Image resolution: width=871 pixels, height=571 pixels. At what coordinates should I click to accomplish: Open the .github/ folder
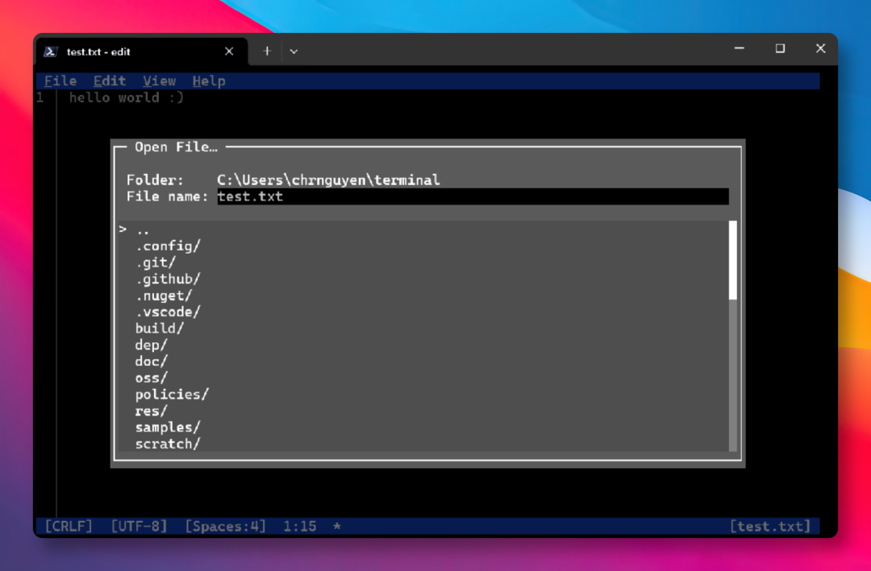(x=423, y=279)
